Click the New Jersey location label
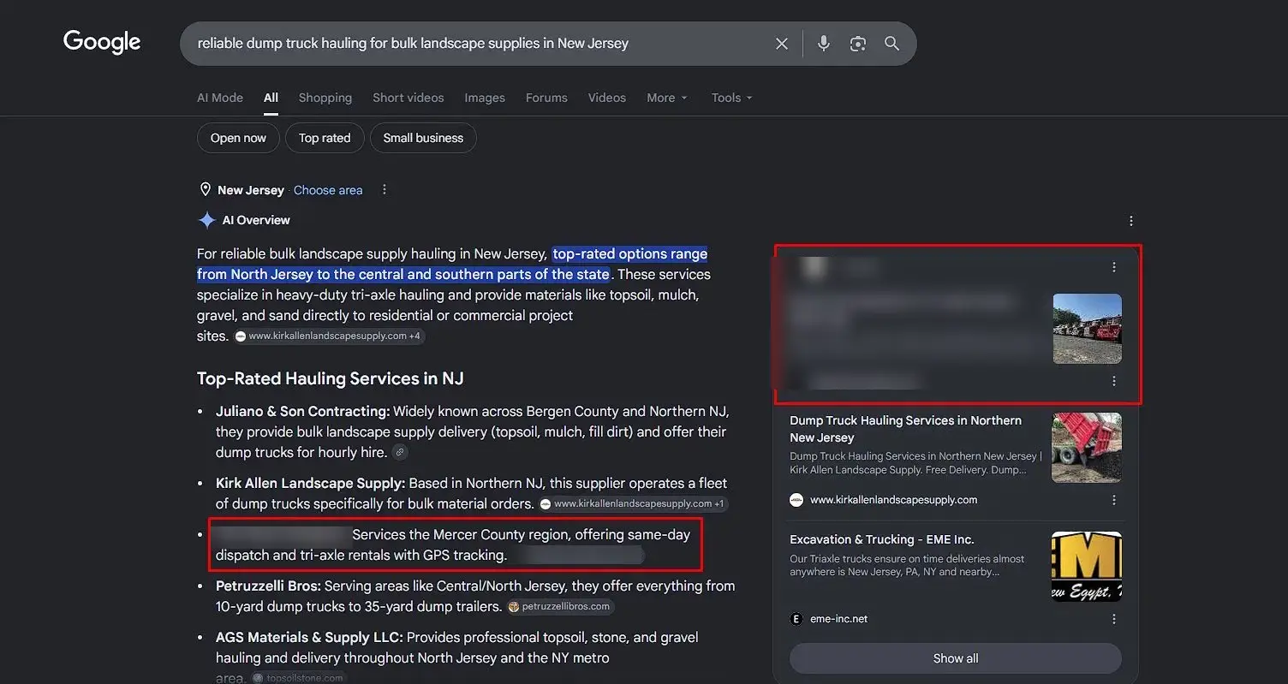1288x684 pixels. [x=251, y=190]
